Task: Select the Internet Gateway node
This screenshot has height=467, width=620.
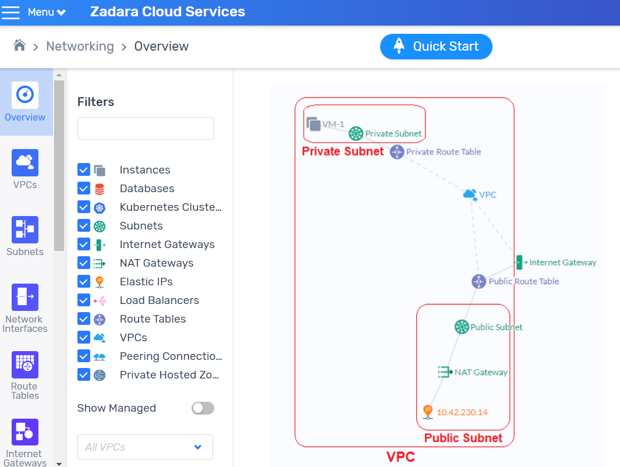Action: [x=519, y=262]
